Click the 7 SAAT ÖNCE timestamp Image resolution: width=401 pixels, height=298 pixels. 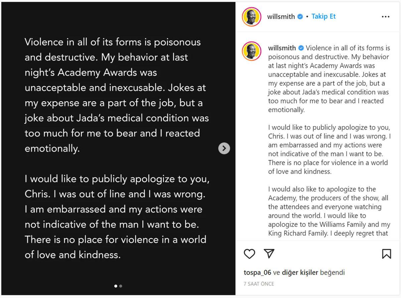(x=259, y=284)
